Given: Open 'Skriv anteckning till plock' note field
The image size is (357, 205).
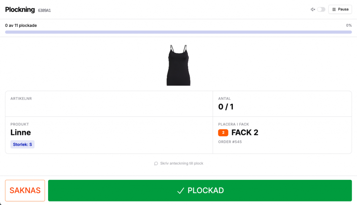Looking at the screenshot, I should click(181, 164).
